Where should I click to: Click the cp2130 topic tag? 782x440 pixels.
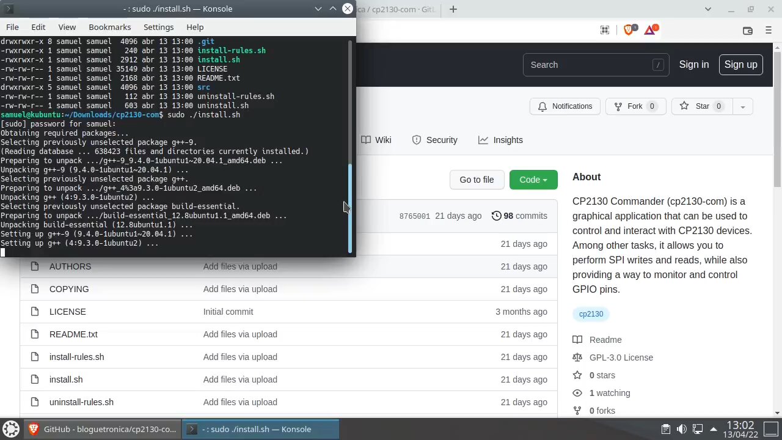point(591,314)
